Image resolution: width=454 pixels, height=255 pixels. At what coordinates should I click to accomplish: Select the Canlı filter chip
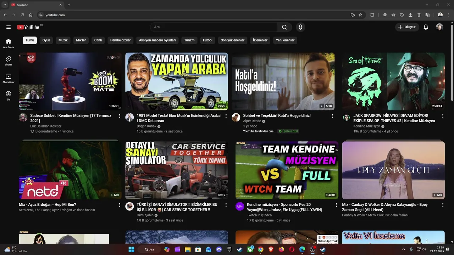click(x=98, y=40)
